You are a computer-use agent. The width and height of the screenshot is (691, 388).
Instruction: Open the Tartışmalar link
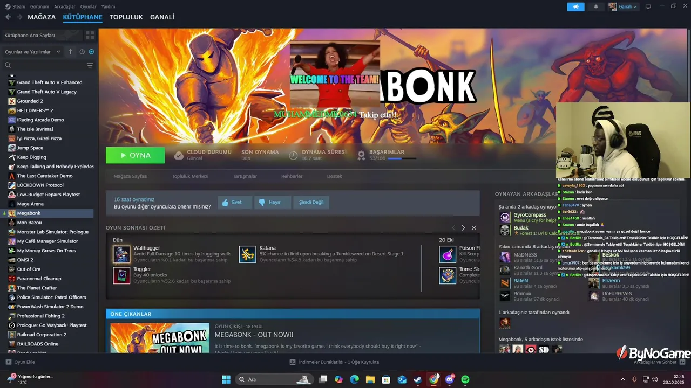[245, 176]
